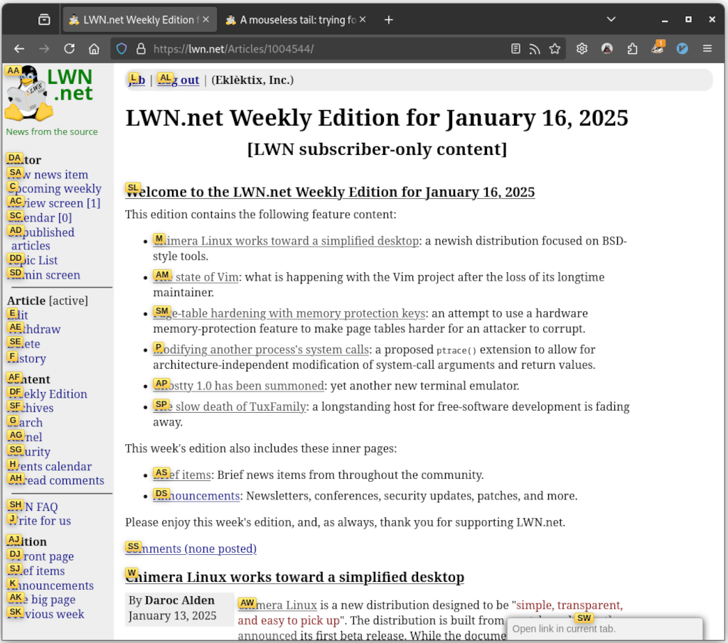Bookmark this page with the star icon
The image size is (728, 643).
click(x=555, y=49)
